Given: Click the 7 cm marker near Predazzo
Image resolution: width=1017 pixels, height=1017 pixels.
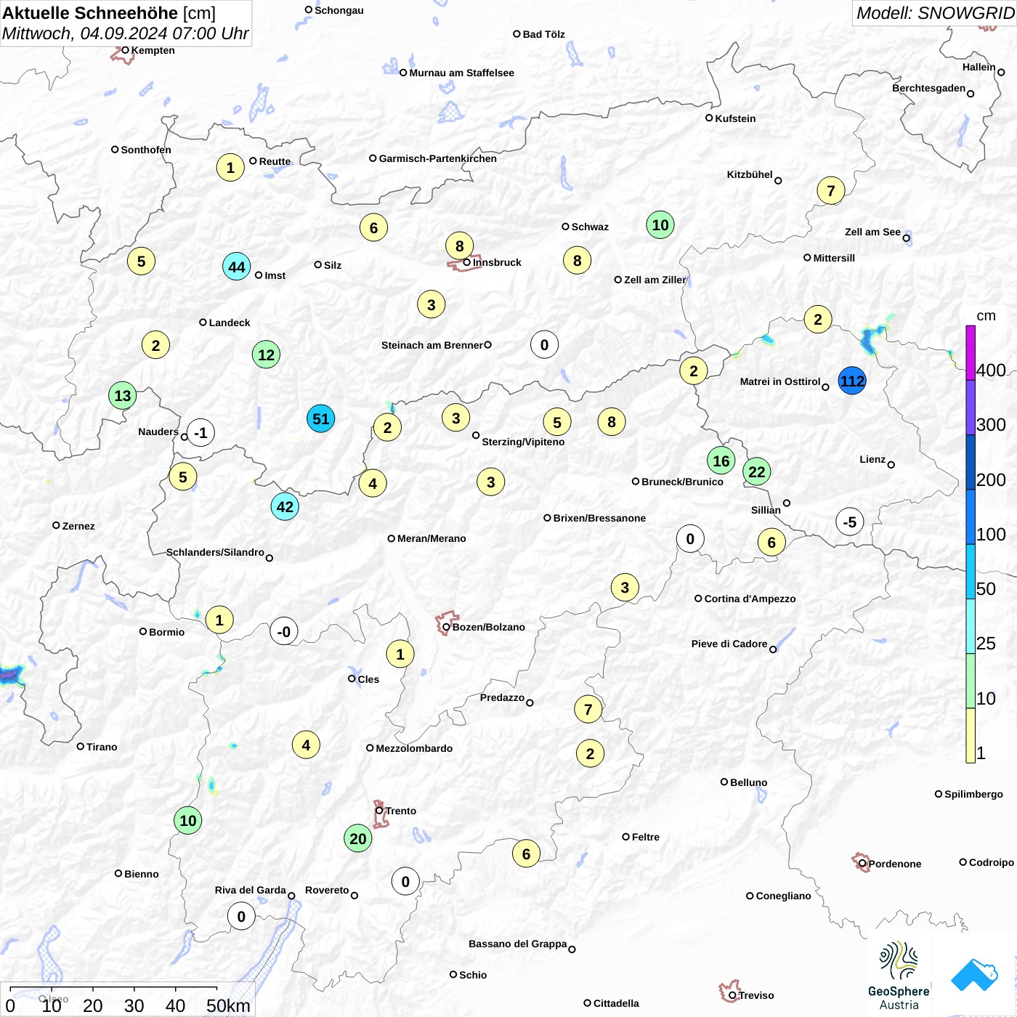Looking at the screenshot, I should coord(588,709).
